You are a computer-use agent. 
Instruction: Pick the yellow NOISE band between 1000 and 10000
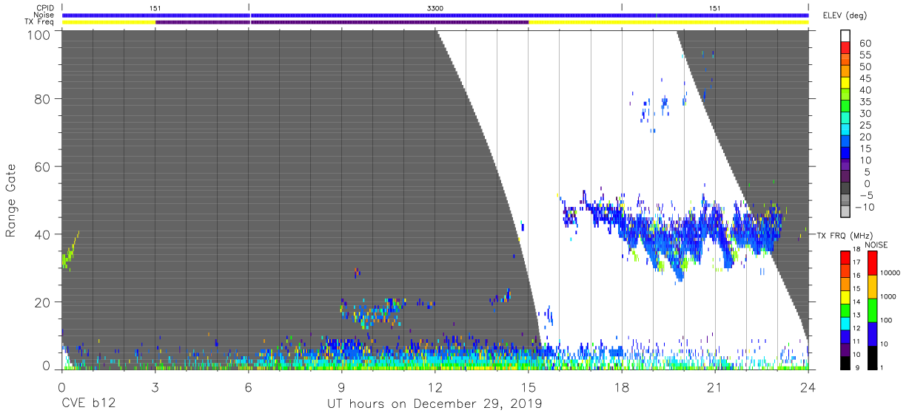click(x=872, y=287)
